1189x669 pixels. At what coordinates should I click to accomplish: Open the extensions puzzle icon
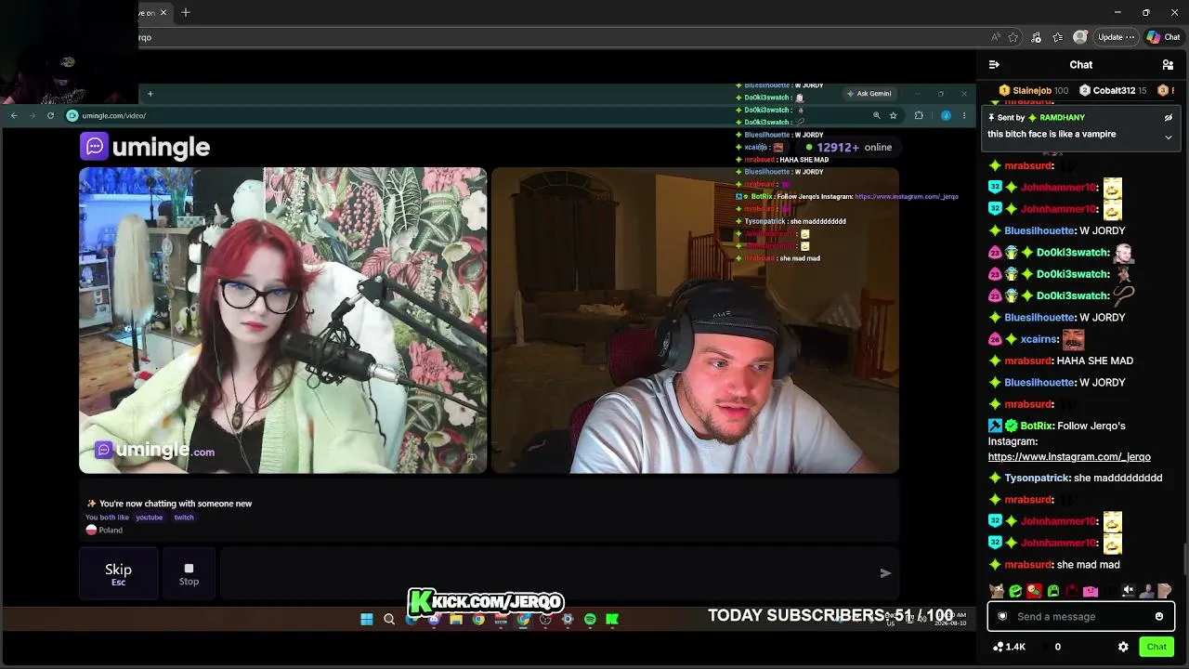pyautogui.click(x=919, y=115)
